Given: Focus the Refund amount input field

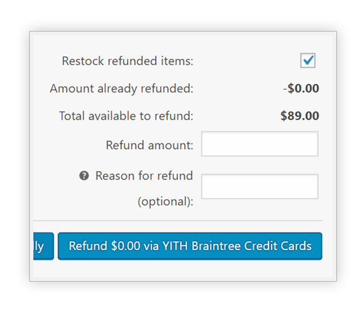Looking at the screenshot, I should click(260, 144).
